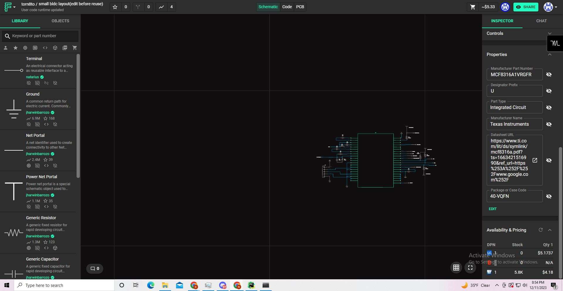Collapse the Properties section
563x291 pixels.
coord(550,55)
